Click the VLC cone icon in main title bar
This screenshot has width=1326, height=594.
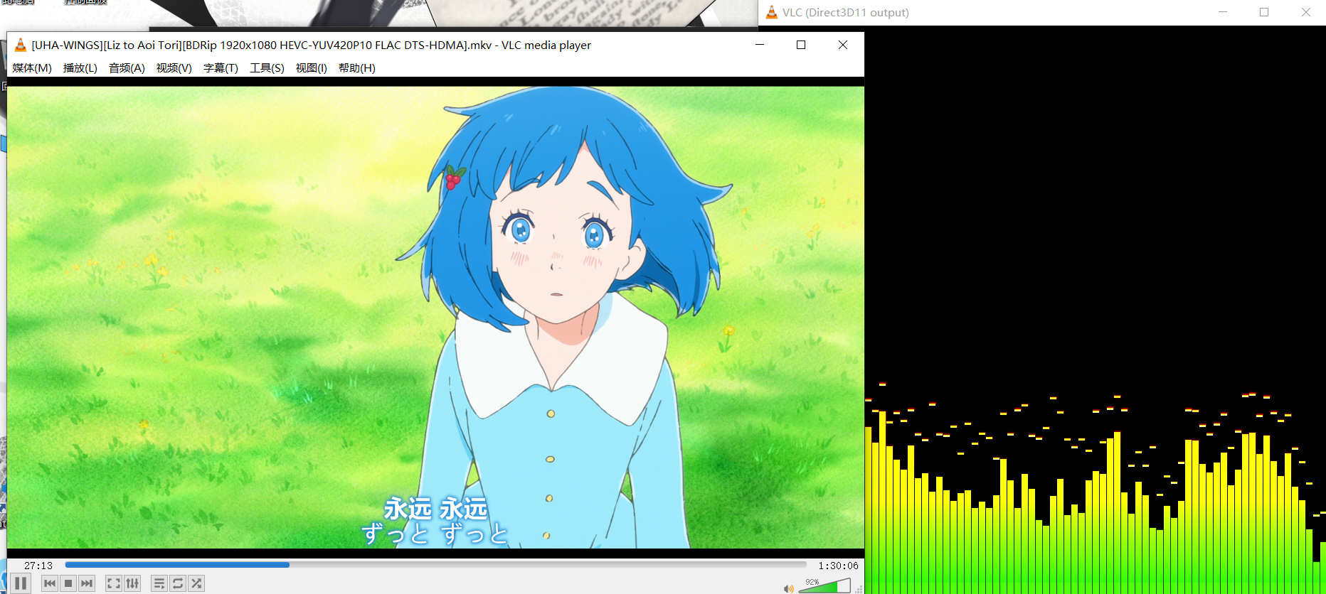[21, 45]
